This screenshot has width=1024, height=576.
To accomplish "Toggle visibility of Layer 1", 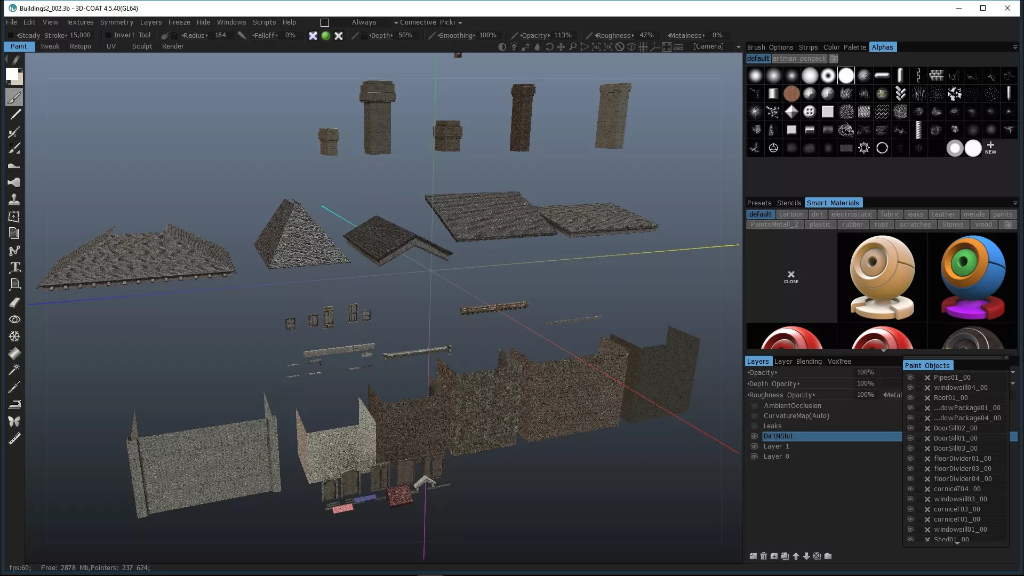I will (x=754, y=446).
